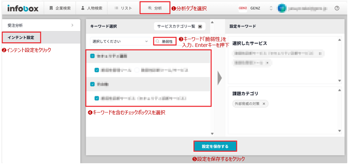The width and height of the screenshot is (349, 165).
Task: Click the infobox logo
Action: point(23,8)
